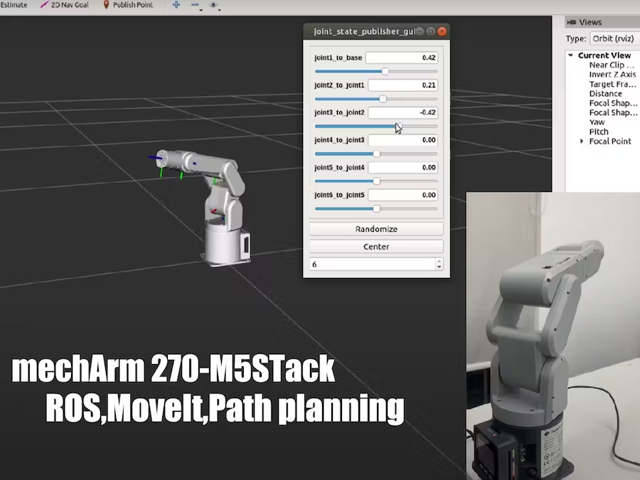Select the Invert Z Axis row

(612, 74)
